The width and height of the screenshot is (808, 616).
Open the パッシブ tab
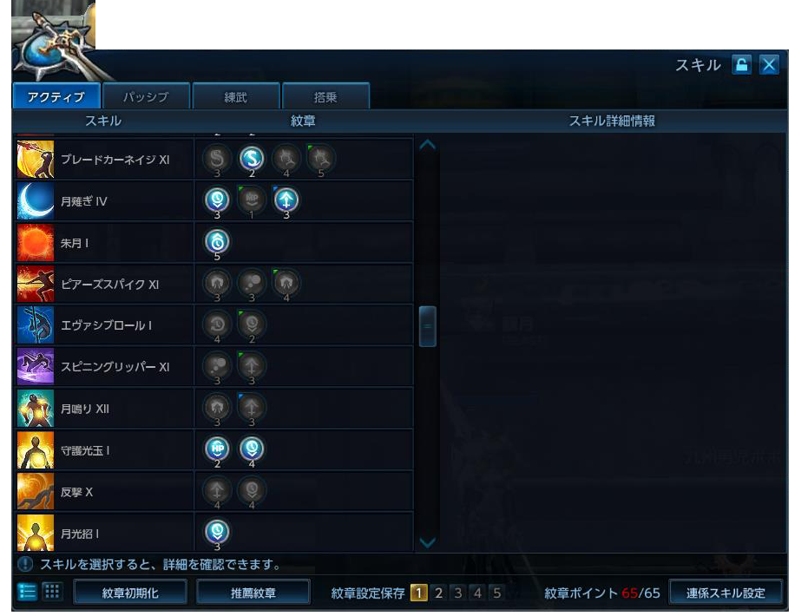click(x=146, y=96)
